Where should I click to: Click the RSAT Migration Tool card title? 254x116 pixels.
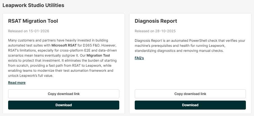click(33, 21)
